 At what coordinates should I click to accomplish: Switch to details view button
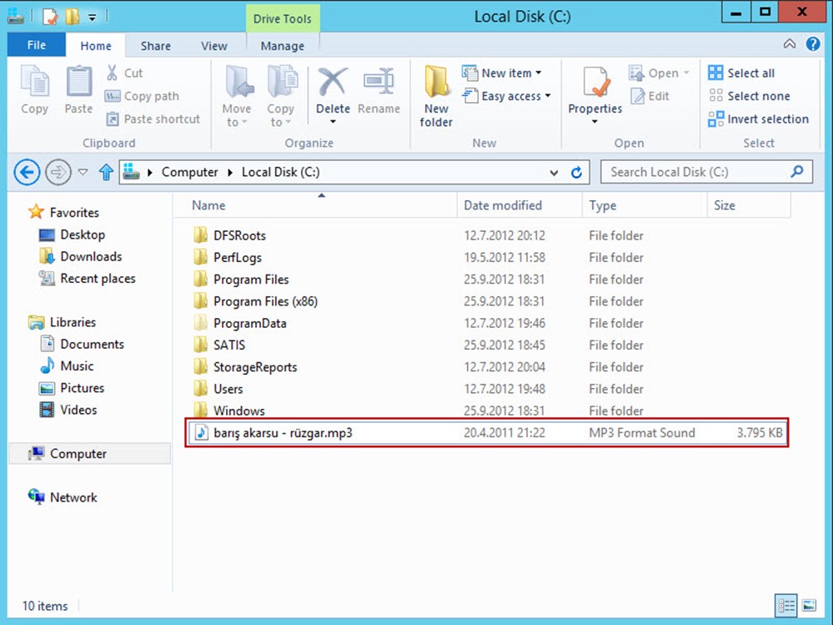(x=785, y=605)
